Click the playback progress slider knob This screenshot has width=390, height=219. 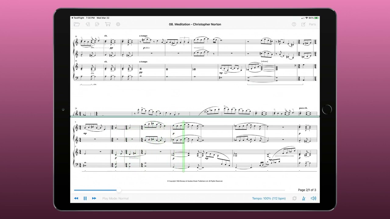119,190
